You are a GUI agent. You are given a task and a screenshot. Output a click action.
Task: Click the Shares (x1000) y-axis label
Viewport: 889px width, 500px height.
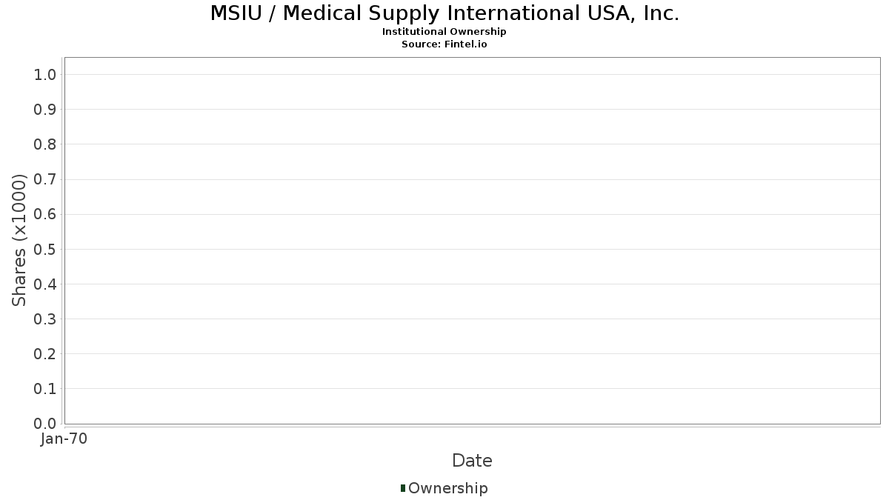coord(19,240)
